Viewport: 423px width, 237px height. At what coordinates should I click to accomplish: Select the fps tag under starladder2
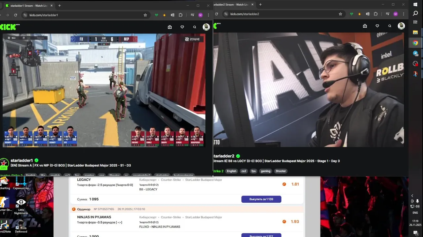coord(253,171)
